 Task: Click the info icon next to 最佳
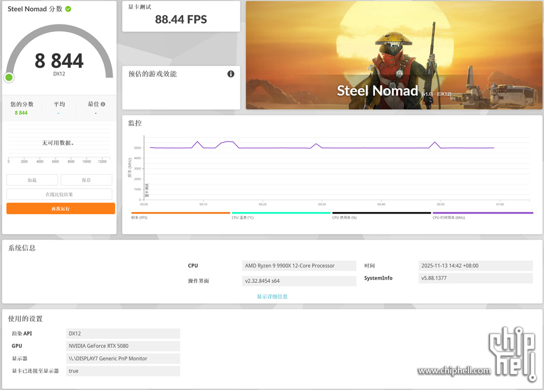tap(103, 104)
